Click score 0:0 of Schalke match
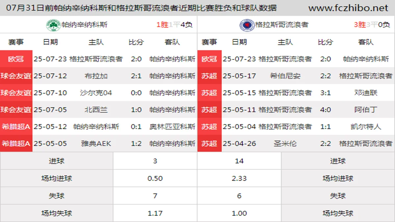 pos(136,93)
